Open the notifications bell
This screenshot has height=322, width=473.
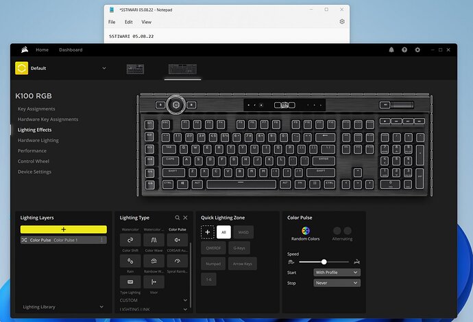pyautogui.click(x=391, y=50)
